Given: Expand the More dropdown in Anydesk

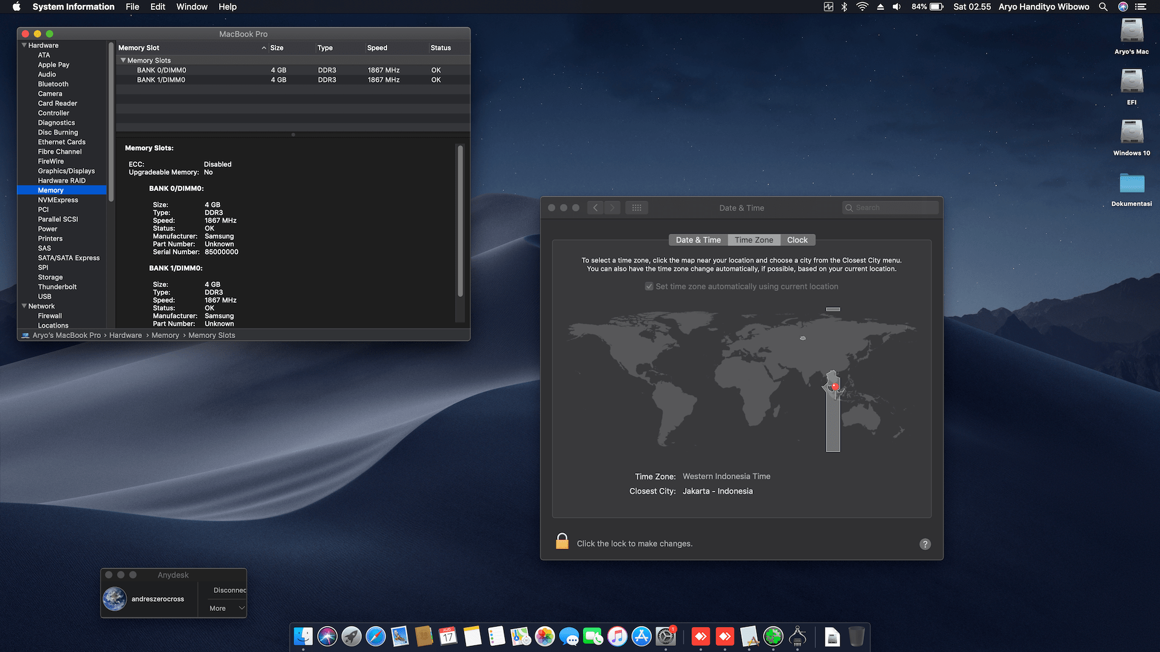Looking at the screenshot, I should tap(227, 608).
